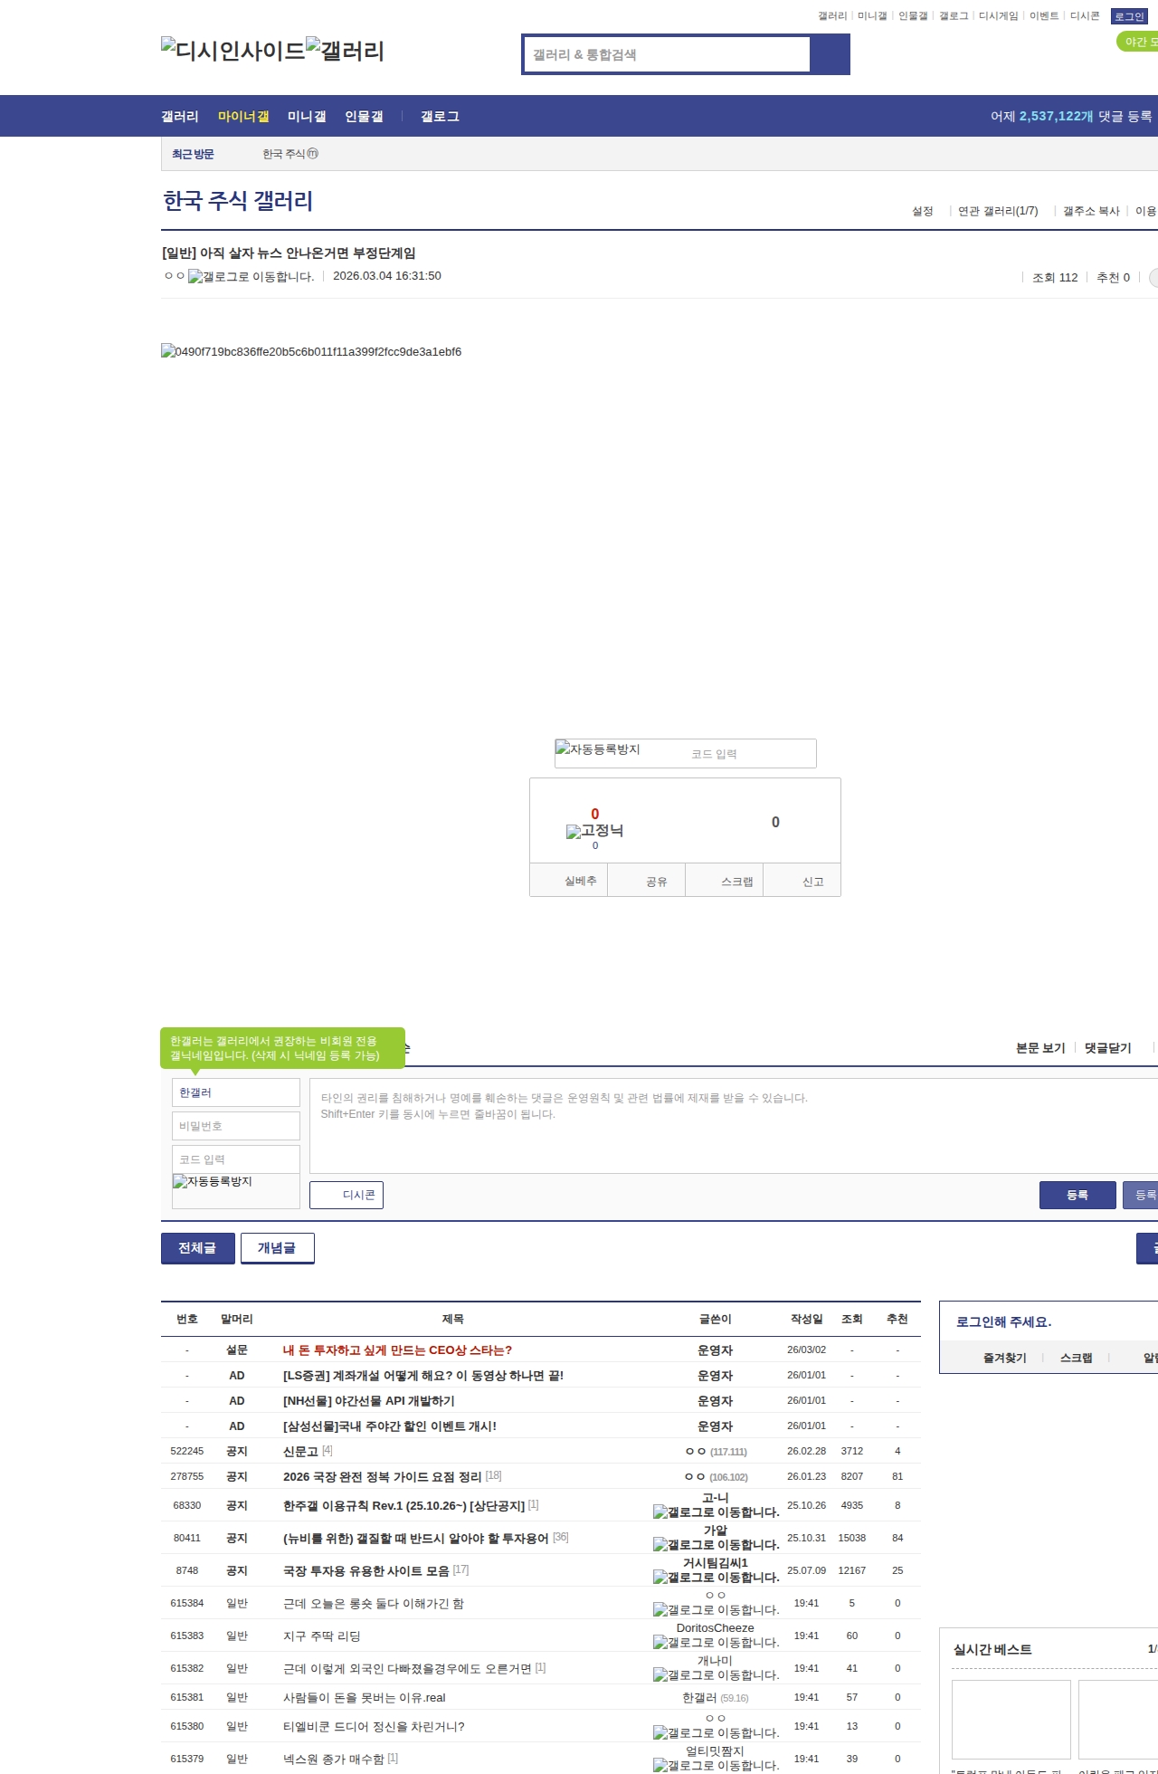Focus the 코드 입력 field in comment form

(236, 1159)
